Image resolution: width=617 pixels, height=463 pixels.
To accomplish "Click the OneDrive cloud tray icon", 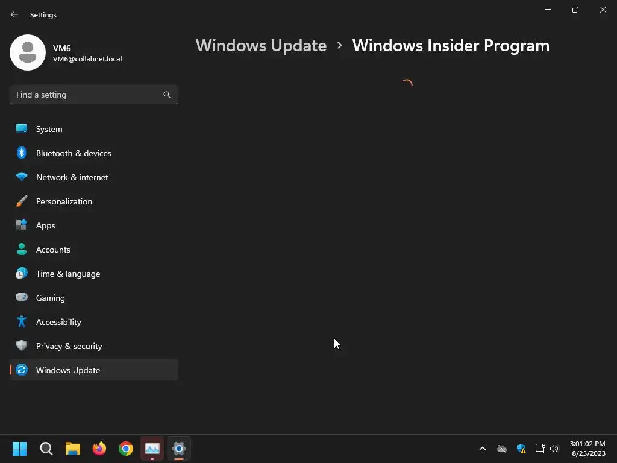I will click(x=502, y=449).
